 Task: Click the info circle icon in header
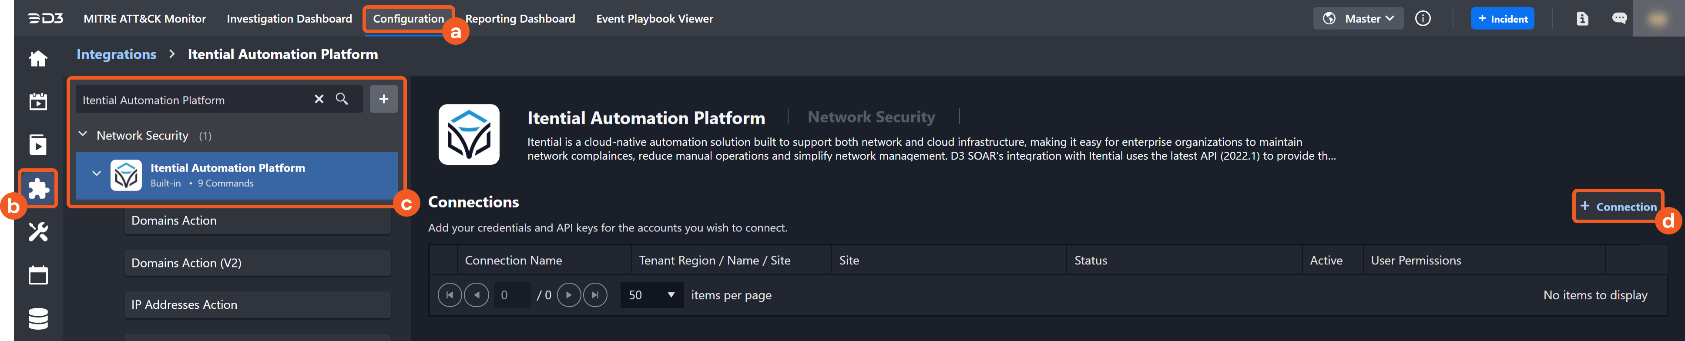pos(1422,18)
